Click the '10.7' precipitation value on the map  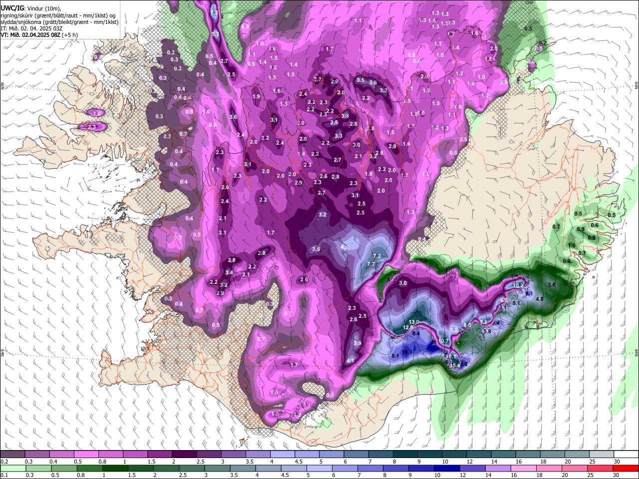[444, 341]
